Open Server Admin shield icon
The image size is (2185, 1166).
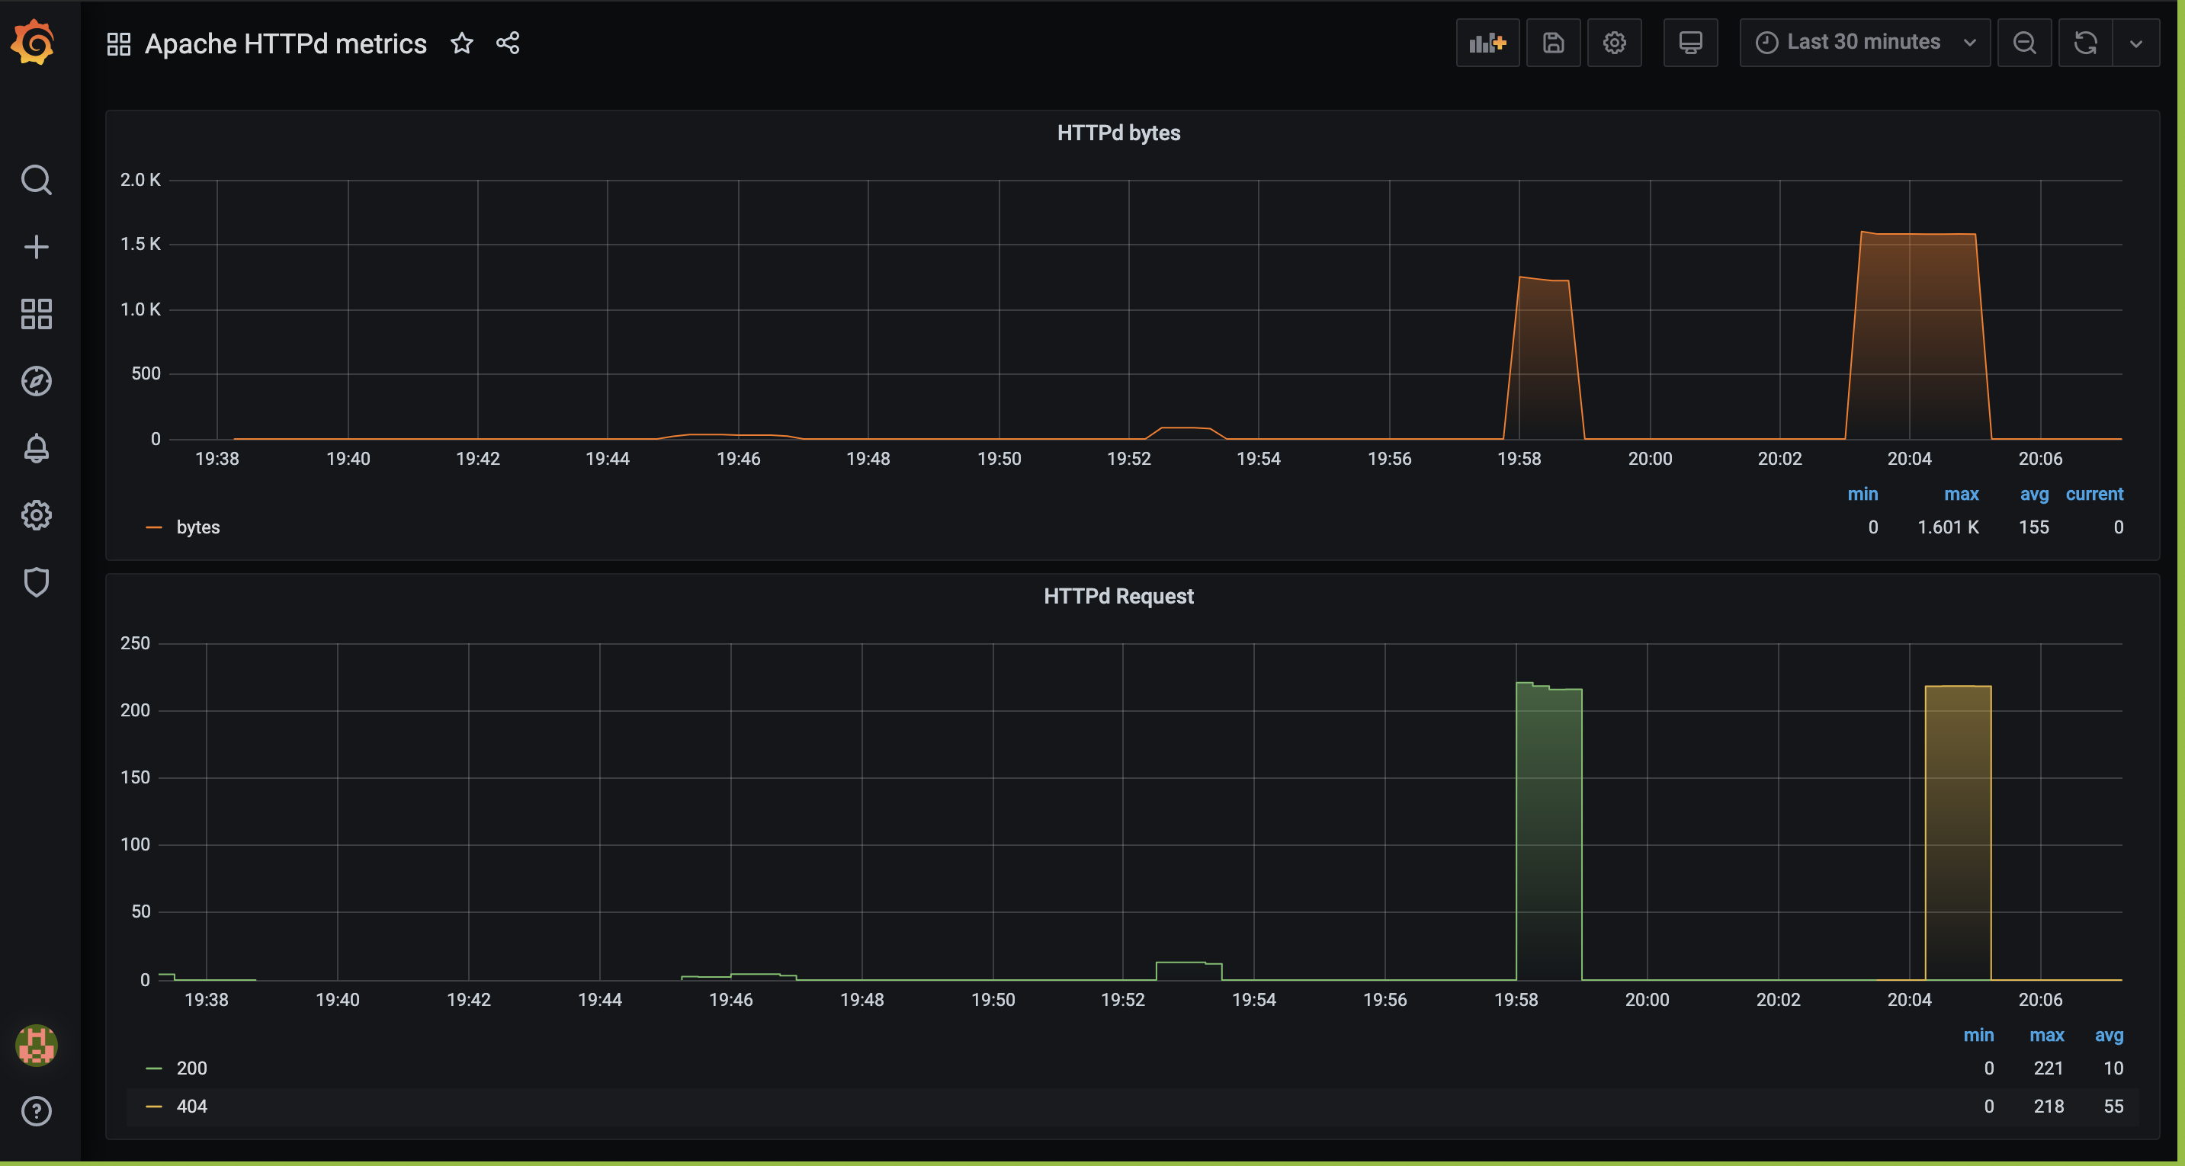[36, 581]
